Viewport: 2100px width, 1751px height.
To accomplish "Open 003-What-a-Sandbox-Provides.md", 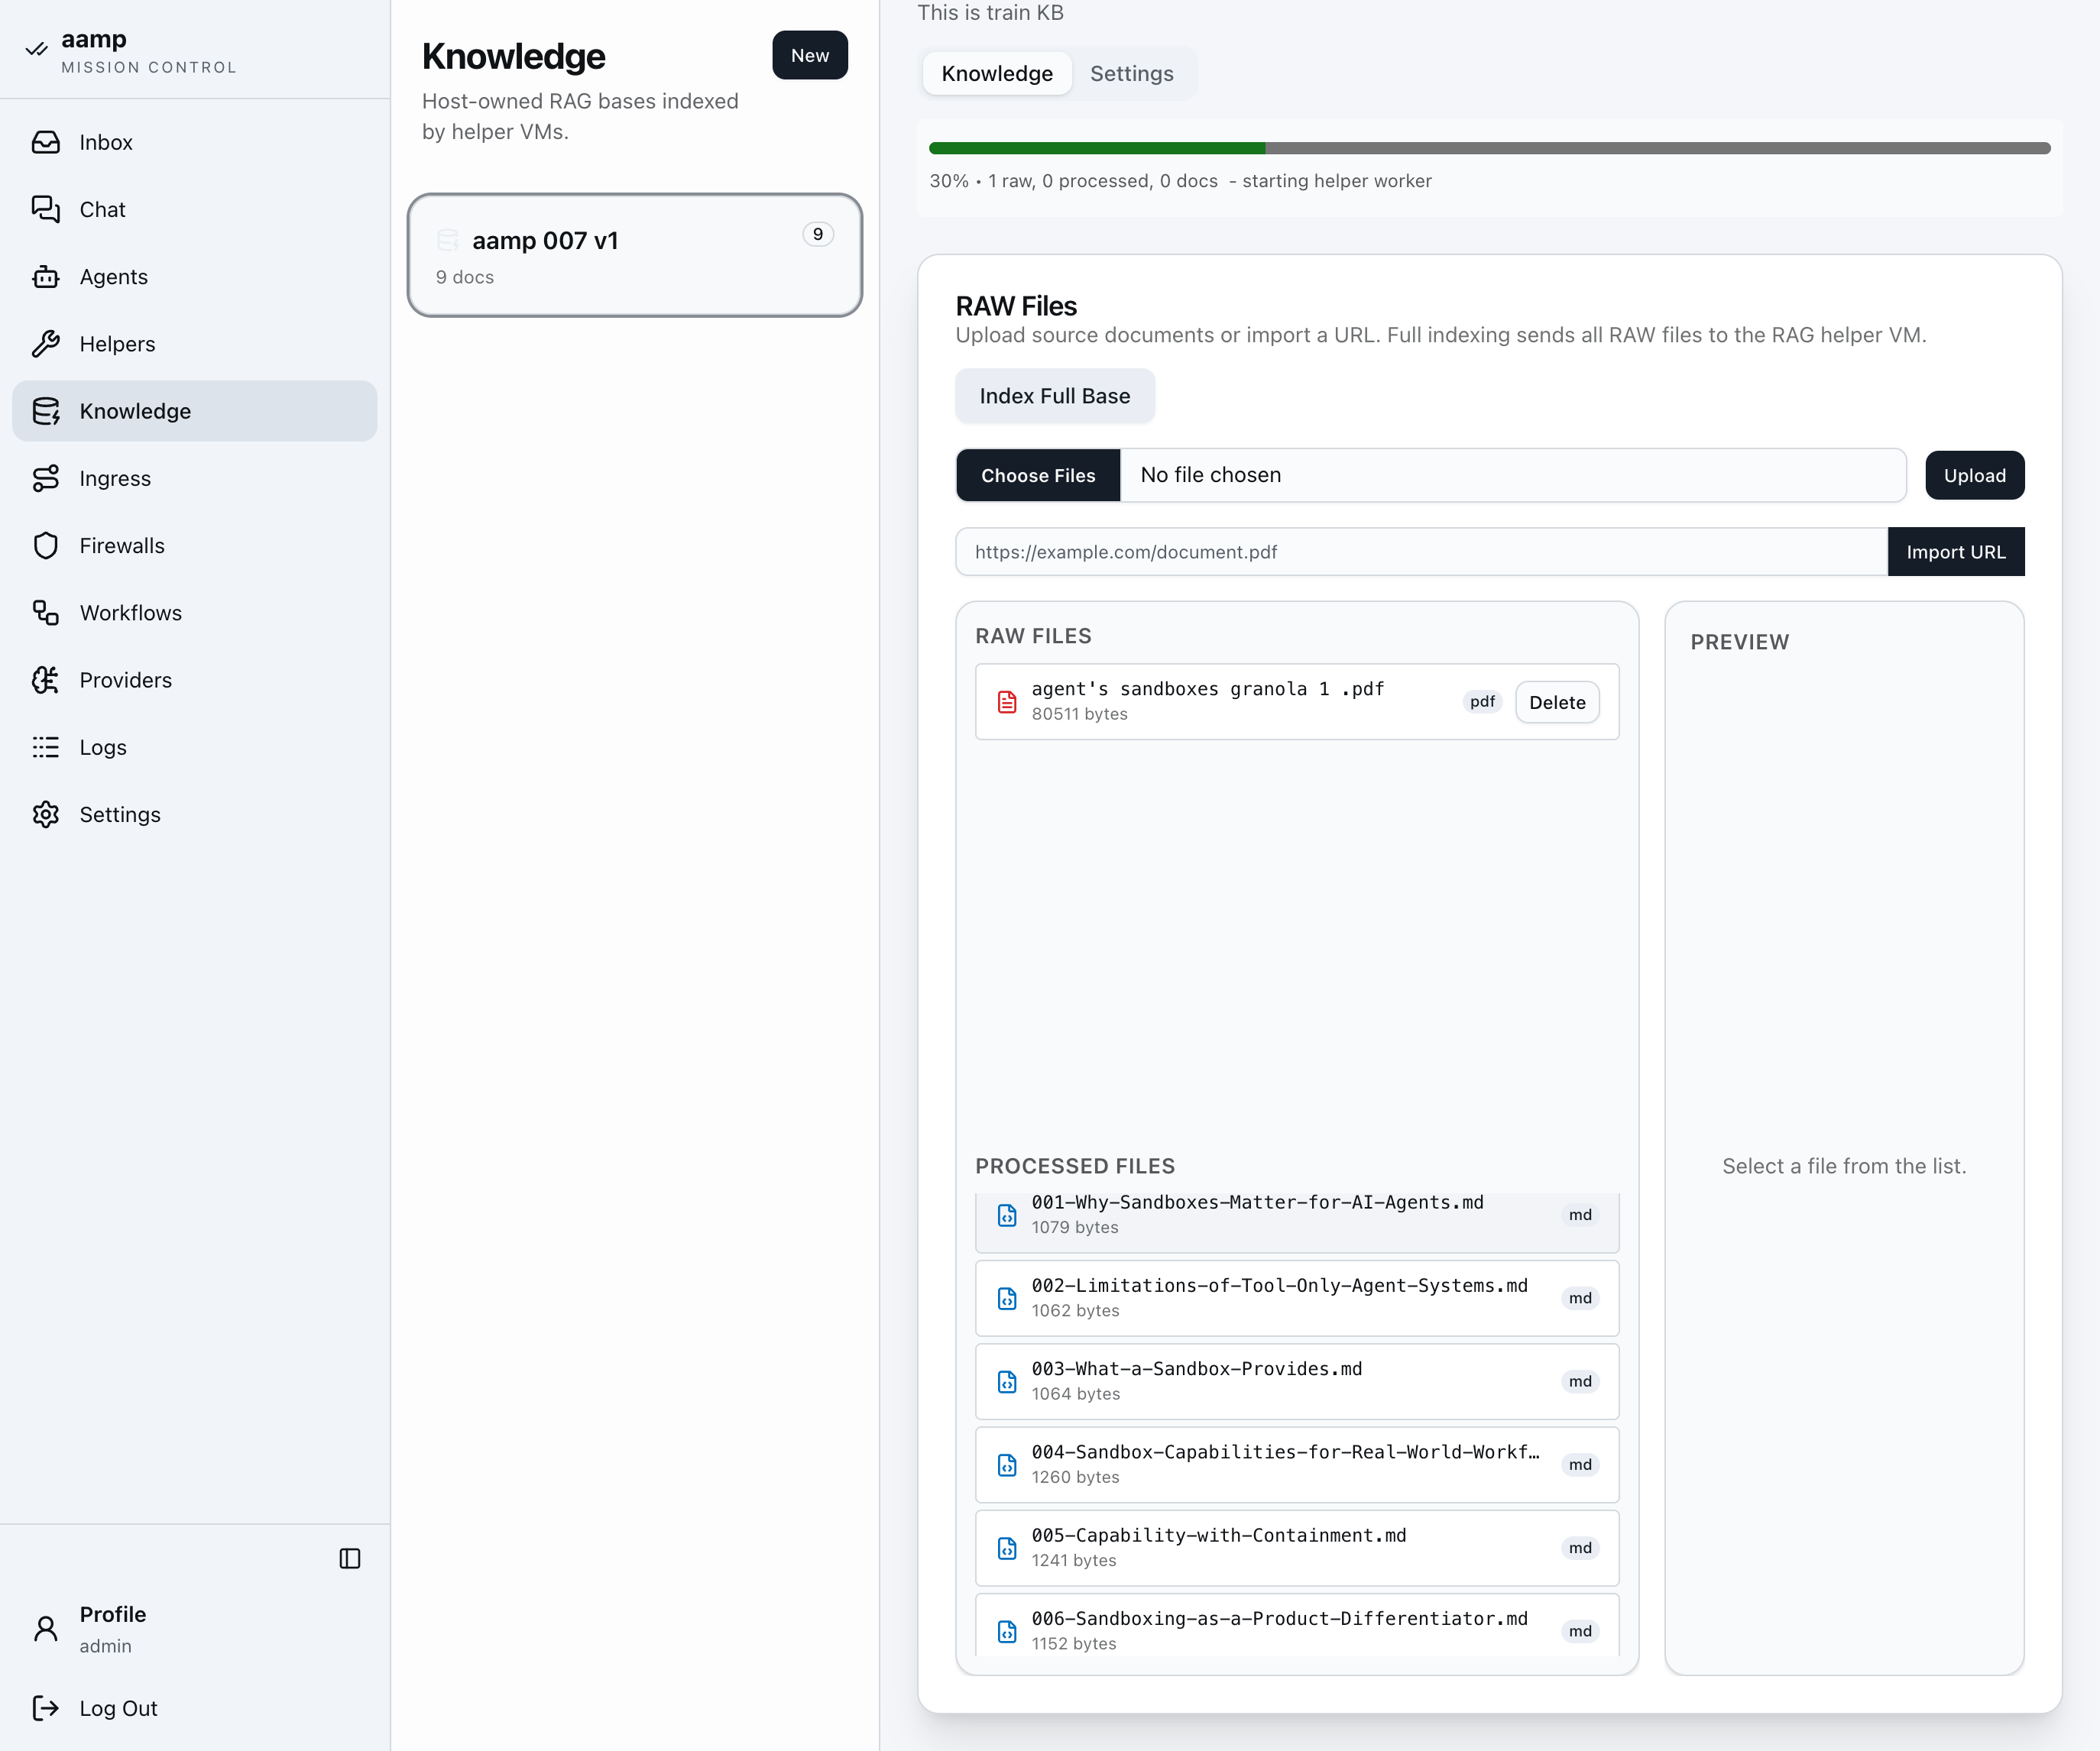I will [x=1297, y=1381].
